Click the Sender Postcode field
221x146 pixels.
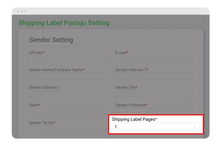coord(154,111)
